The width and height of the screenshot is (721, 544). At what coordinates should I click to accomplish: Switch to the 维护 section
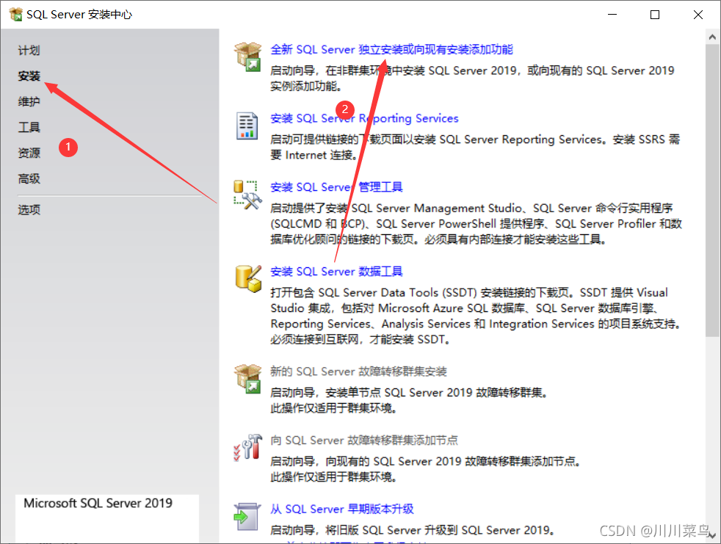coord(29,101)
